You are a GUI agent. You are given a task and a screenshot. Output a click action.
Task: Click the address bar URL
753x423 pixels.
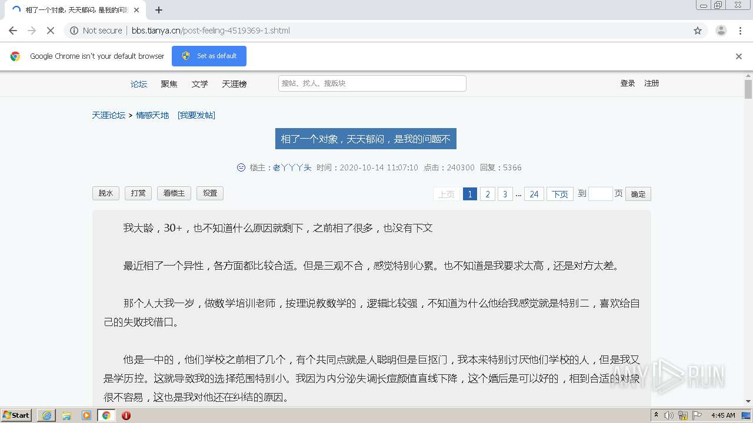(211, 31)
